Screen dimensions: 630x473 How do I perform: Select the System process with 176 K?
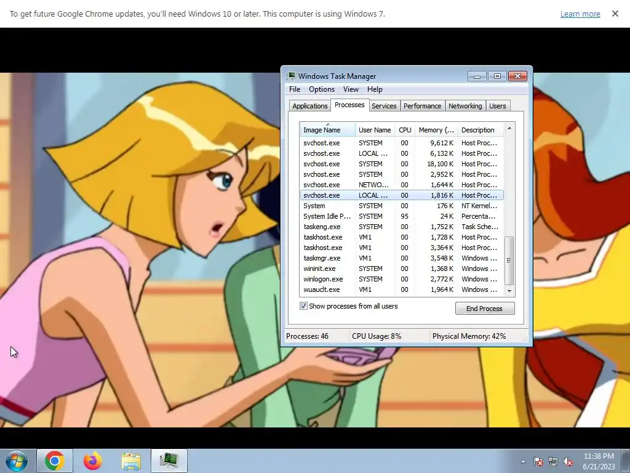click(402, 206)
